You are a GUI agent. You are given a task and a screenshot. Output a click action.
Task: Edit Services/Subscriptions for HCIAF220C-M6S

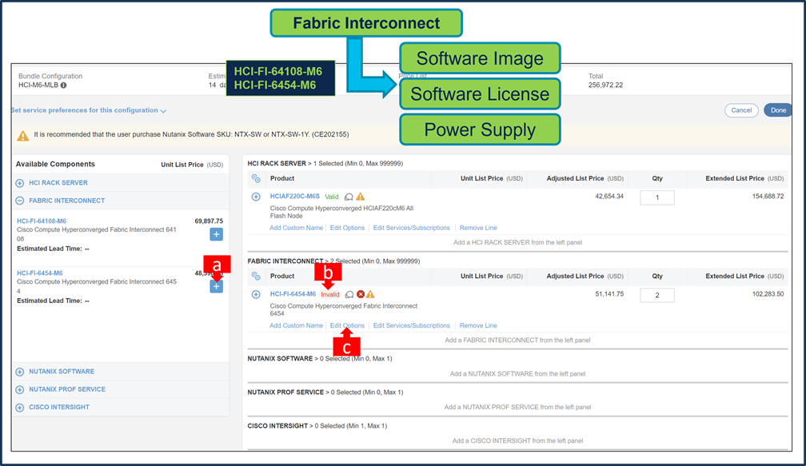coord(411,228)
